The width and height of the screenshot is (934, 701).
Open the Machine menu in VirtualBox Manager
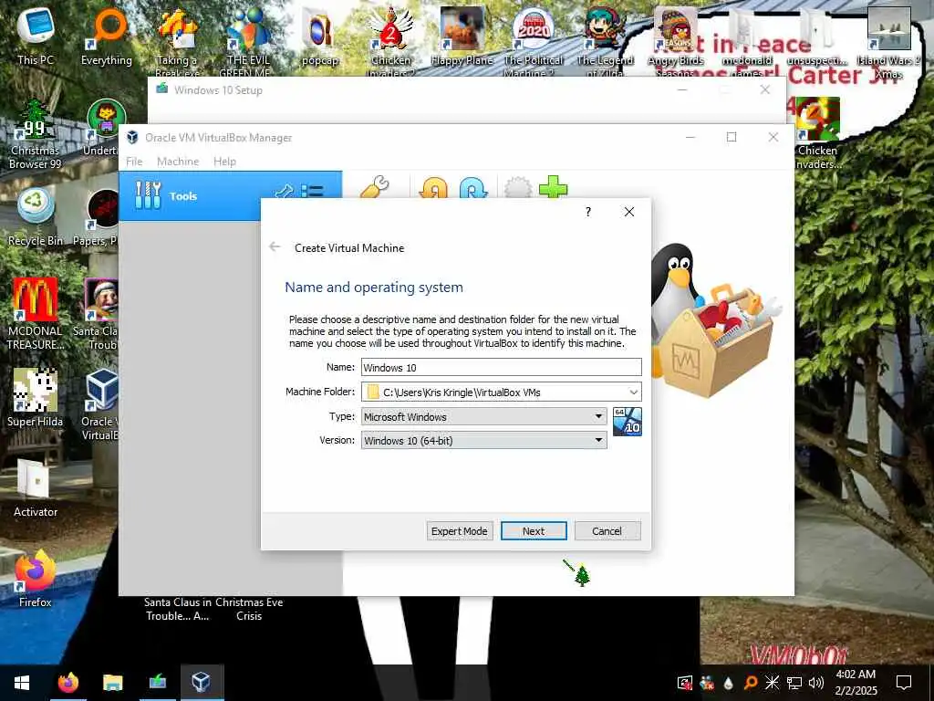coord(178,161)
